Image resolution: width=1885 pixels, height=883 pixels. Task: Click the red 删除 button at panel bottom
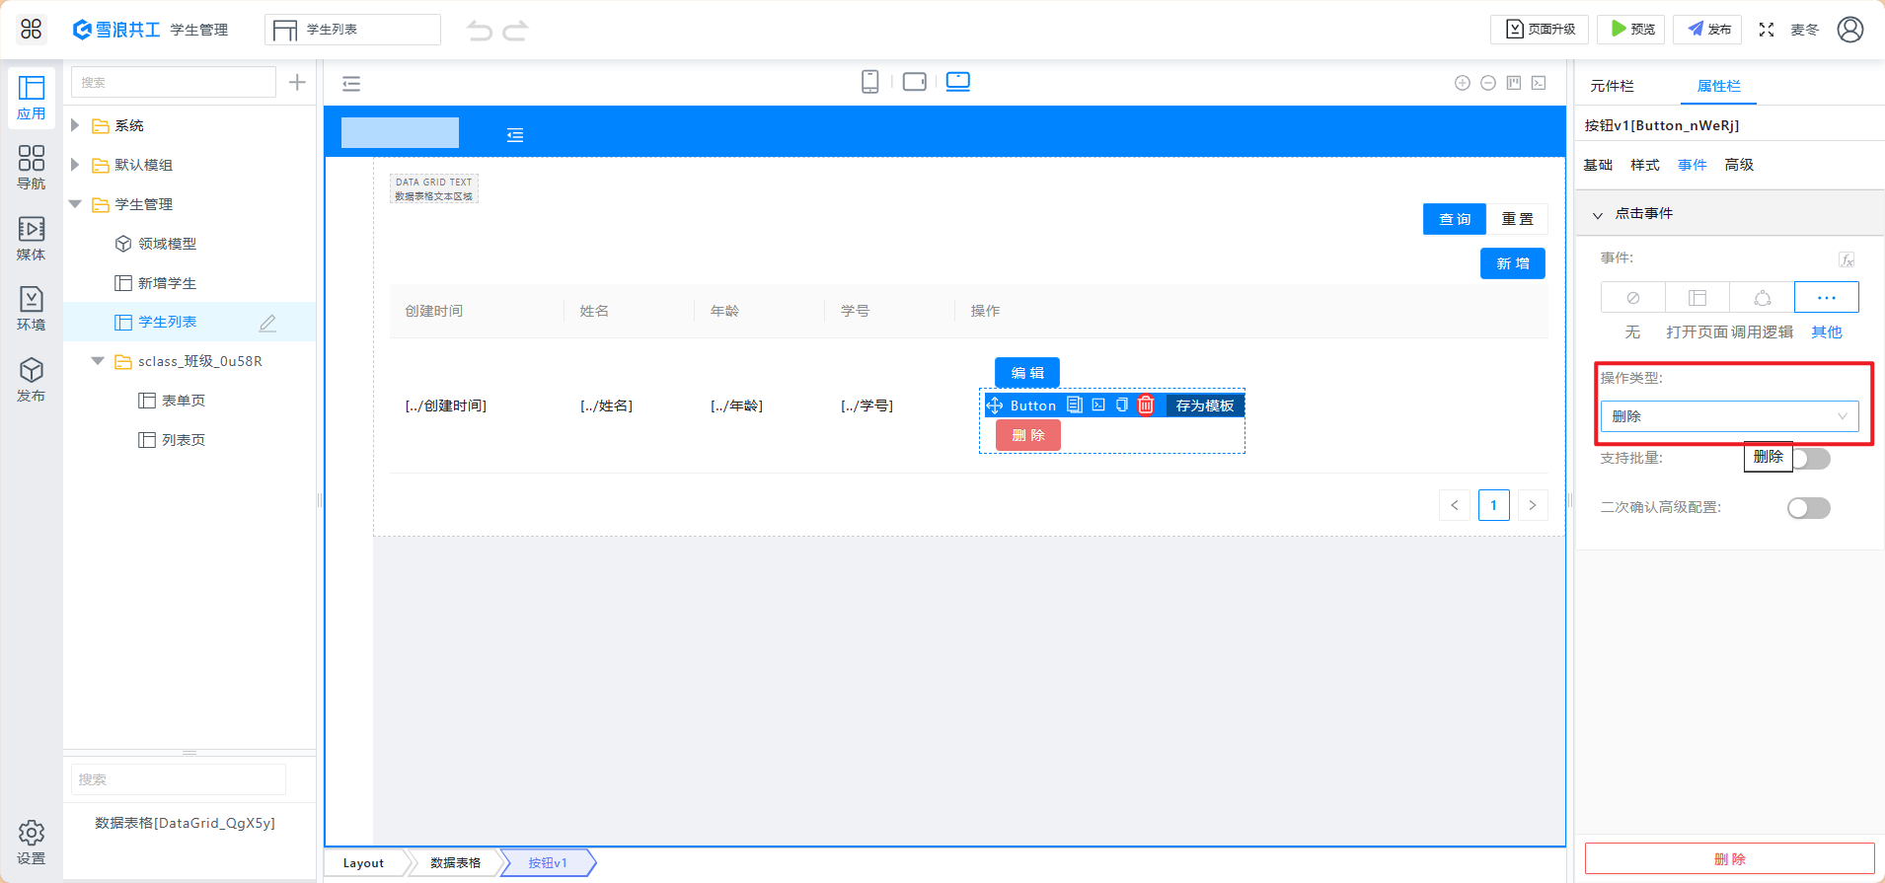pyautogui.click(x=1729, y=858)
